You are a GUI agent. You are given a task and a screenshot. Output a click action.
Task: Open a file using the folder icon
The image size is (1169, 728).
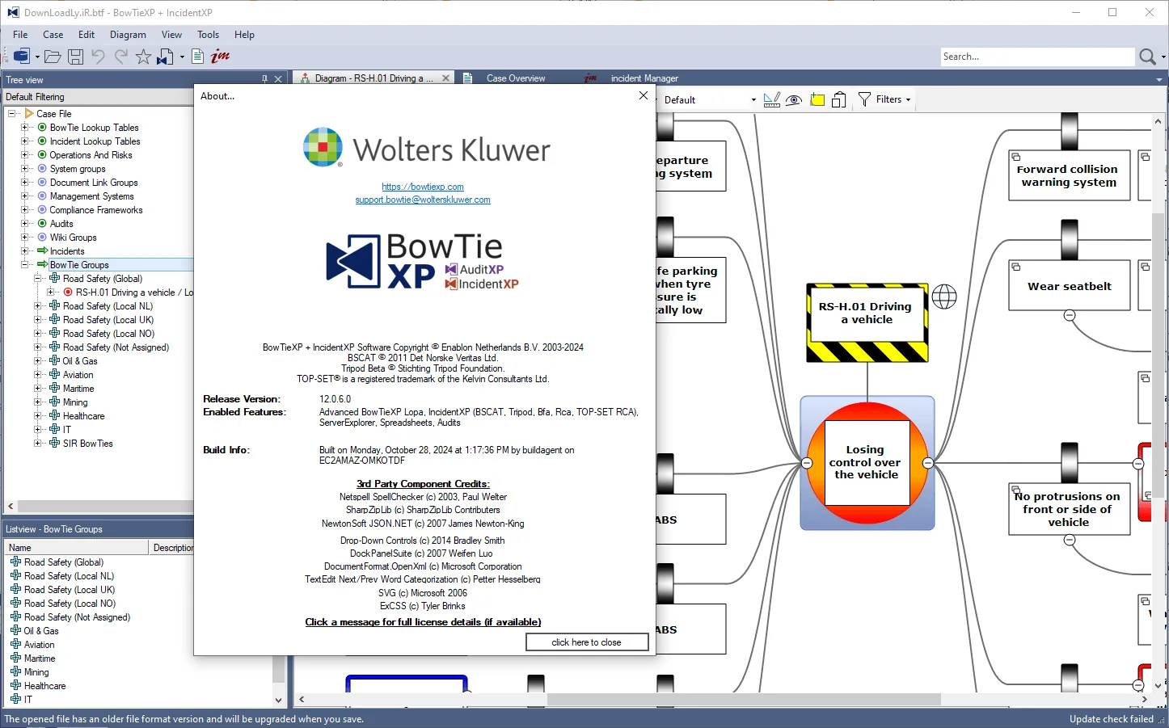click(x=53, y=57)
